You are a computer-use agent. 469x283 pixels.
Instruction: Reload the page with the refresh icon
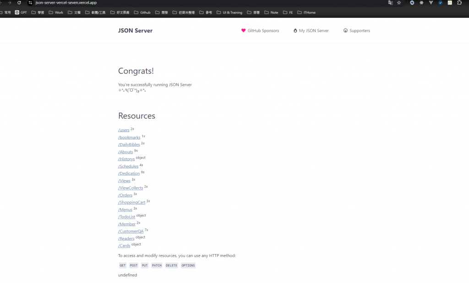(19, 3)
